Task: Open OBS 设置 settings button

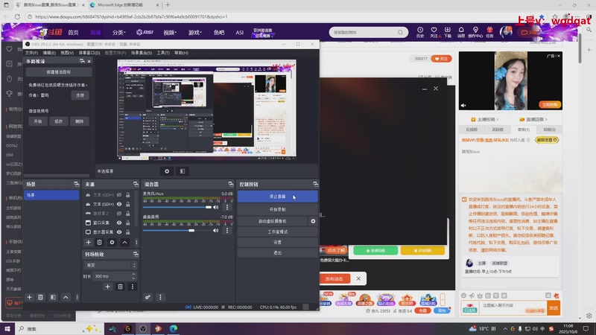Action: 277,243
